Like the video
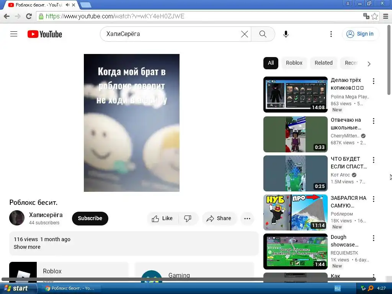Viewport: 392px width, 294px height. click(x=162, y=219)
